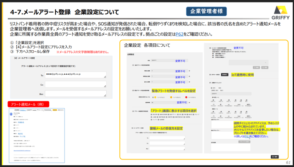Click 拠点名 in the sample email body
This screenshot has height=167, width=294.
tap(20, 134)
